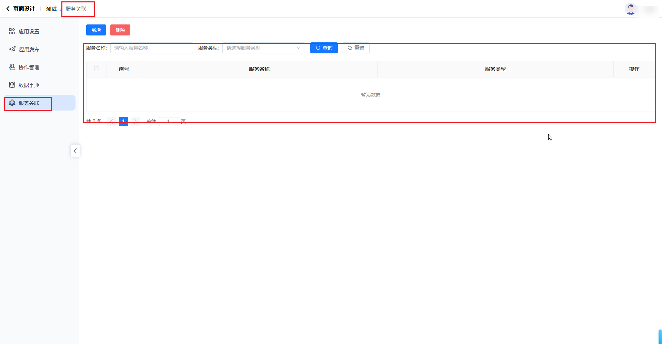Go to the next page arrow
The height and width of the screenshot is (344, 662).
tap(135, 121)
